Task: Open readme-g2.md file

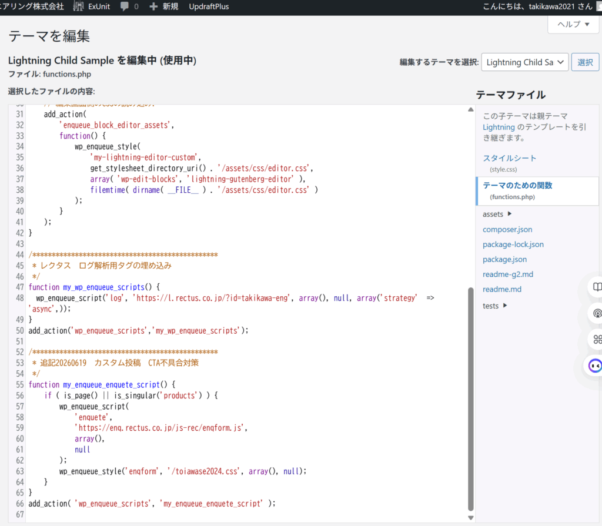Action: (507, 274)
